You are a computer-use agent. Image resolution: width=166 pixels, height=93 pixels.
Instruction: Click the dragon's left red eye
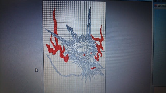click(x=84, y=55)
